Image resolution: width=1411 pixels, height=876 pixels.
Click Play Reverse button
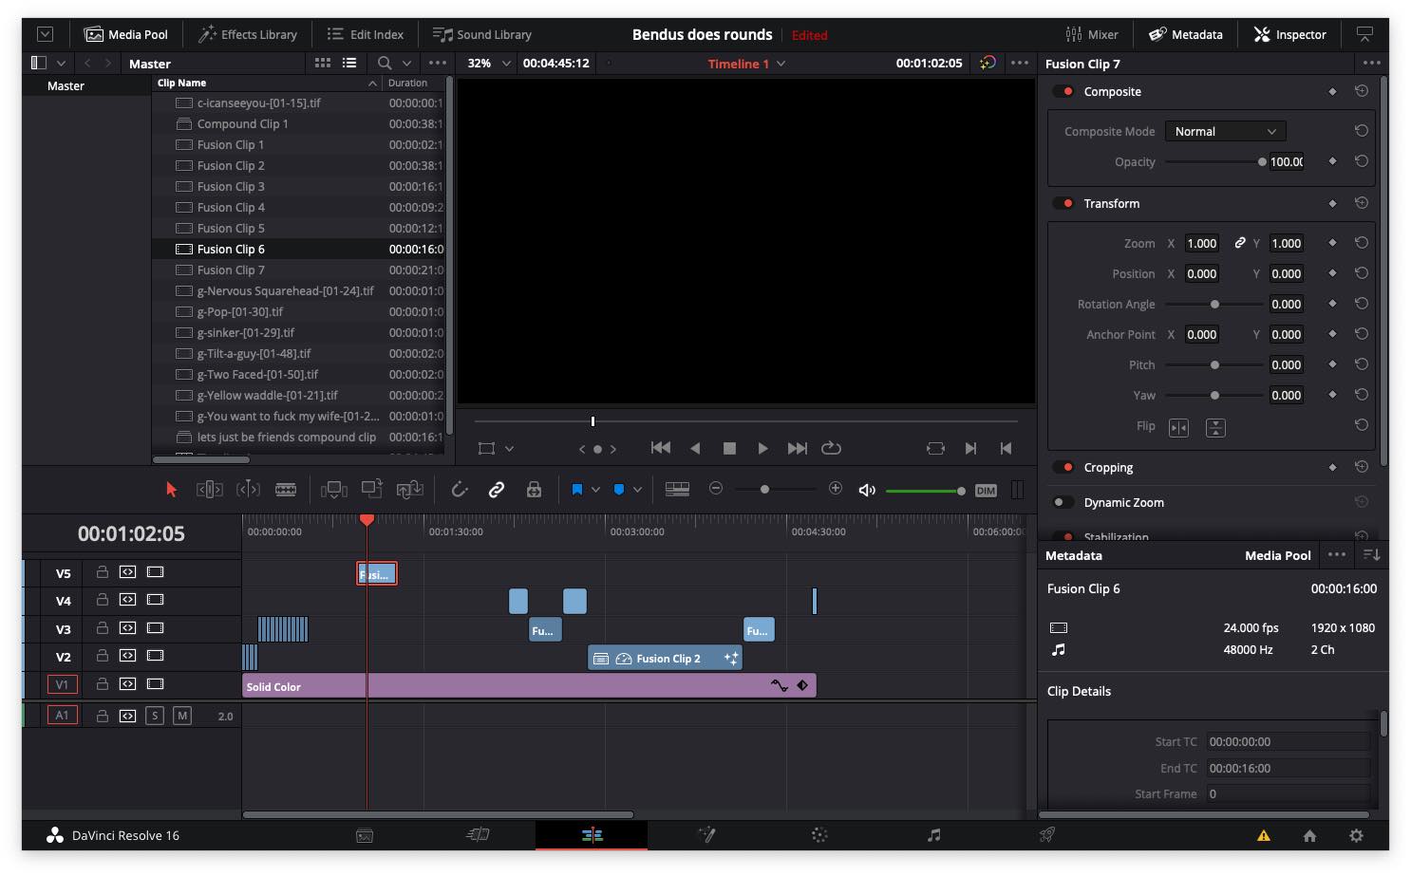[x=695, y=448]
